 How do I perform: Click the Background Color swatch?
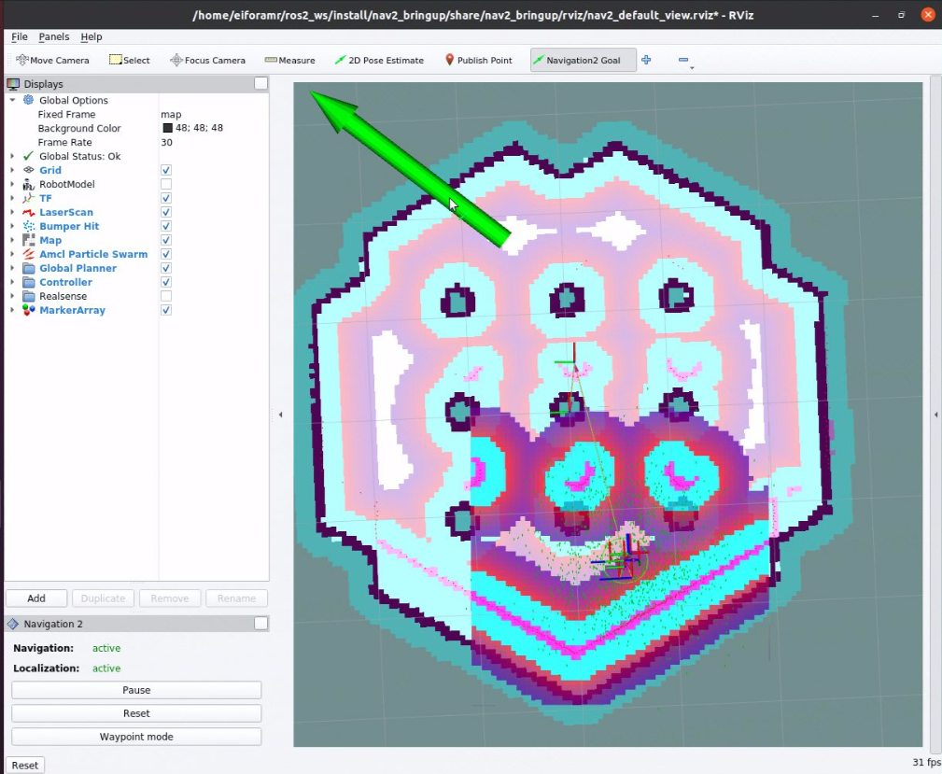[x=168, y=128]
